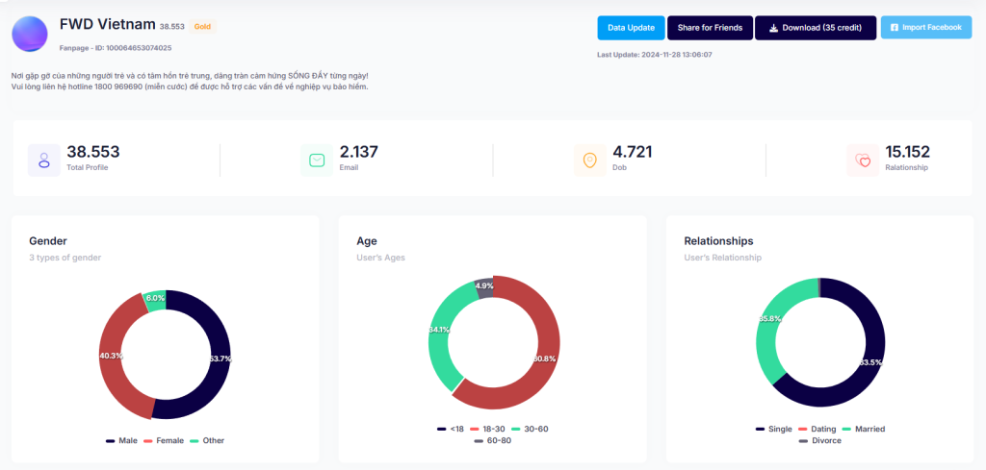Toggle 18-30 legend in Age chart
This screenshot has height=470, width=986.
[x=488, y=430]
